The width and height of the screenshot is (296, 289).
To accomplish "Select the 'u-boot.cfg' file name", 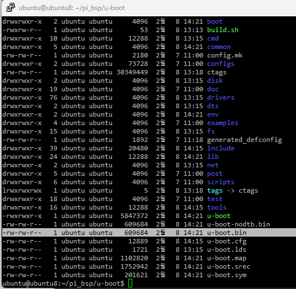I will click(227, 241).
